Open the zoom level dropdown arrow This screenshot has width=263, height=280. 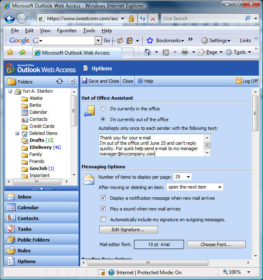click(x=249, y=272)
